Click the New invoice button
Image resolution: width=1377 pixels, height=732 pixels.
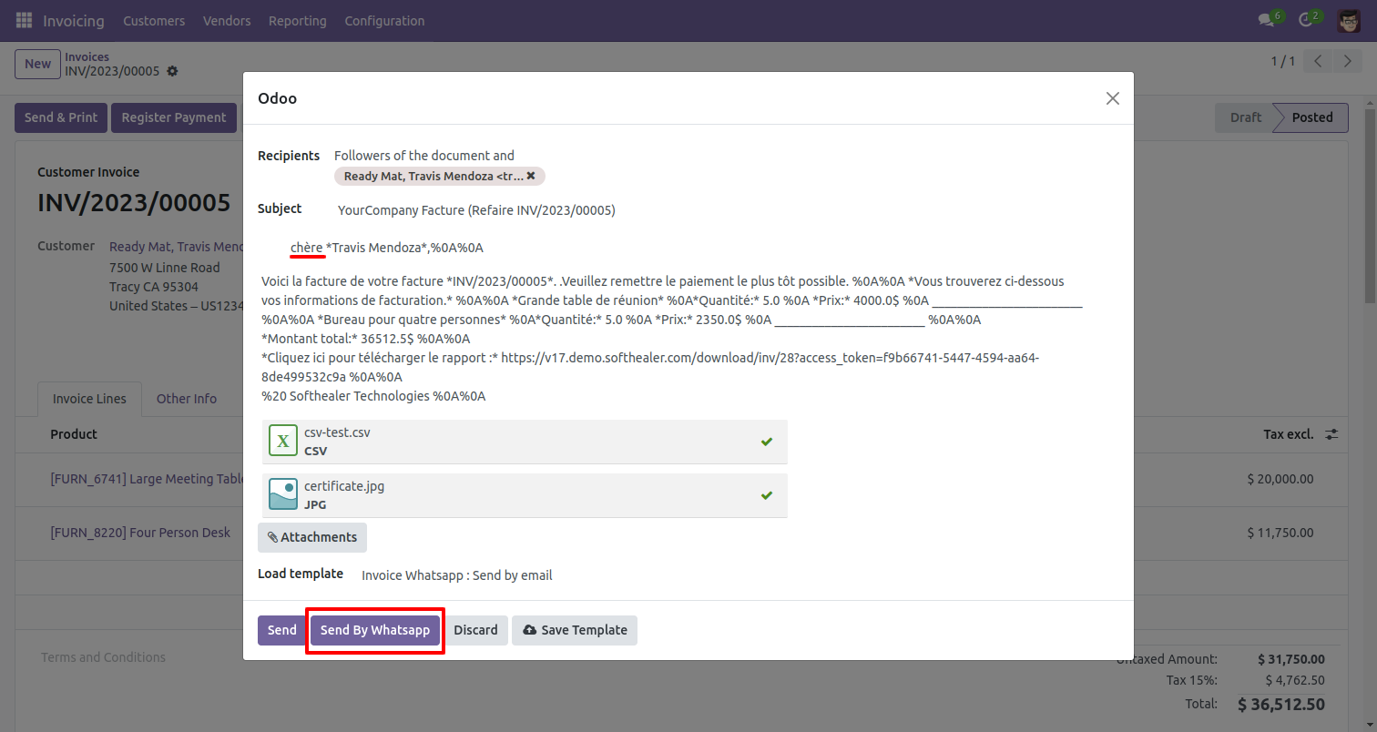37,64
